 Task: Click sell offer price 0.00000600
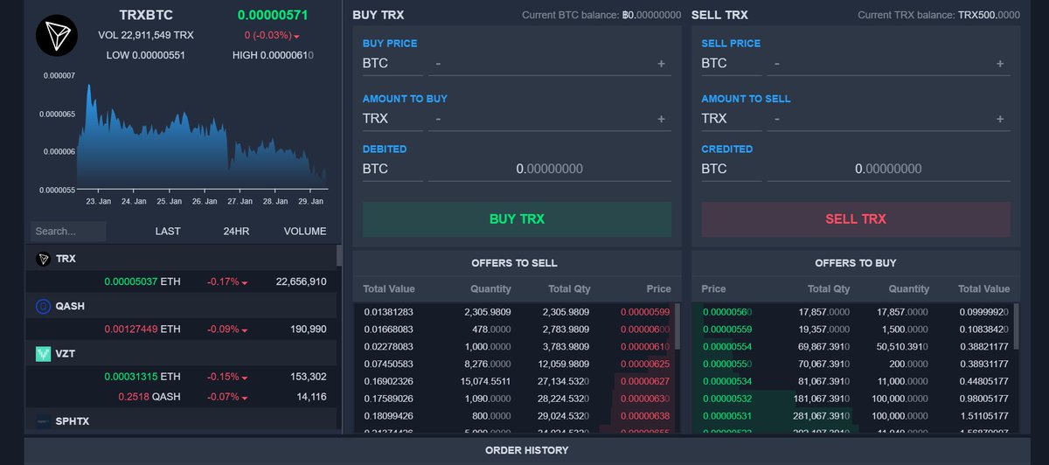(x=645, y=329)
